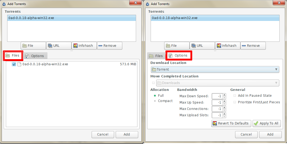
Task: Add torrent File button in right window
Action: click(177, 46)
